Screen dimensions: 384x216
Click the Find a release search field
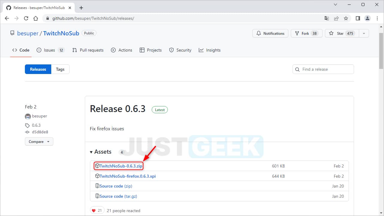point(323,69)
